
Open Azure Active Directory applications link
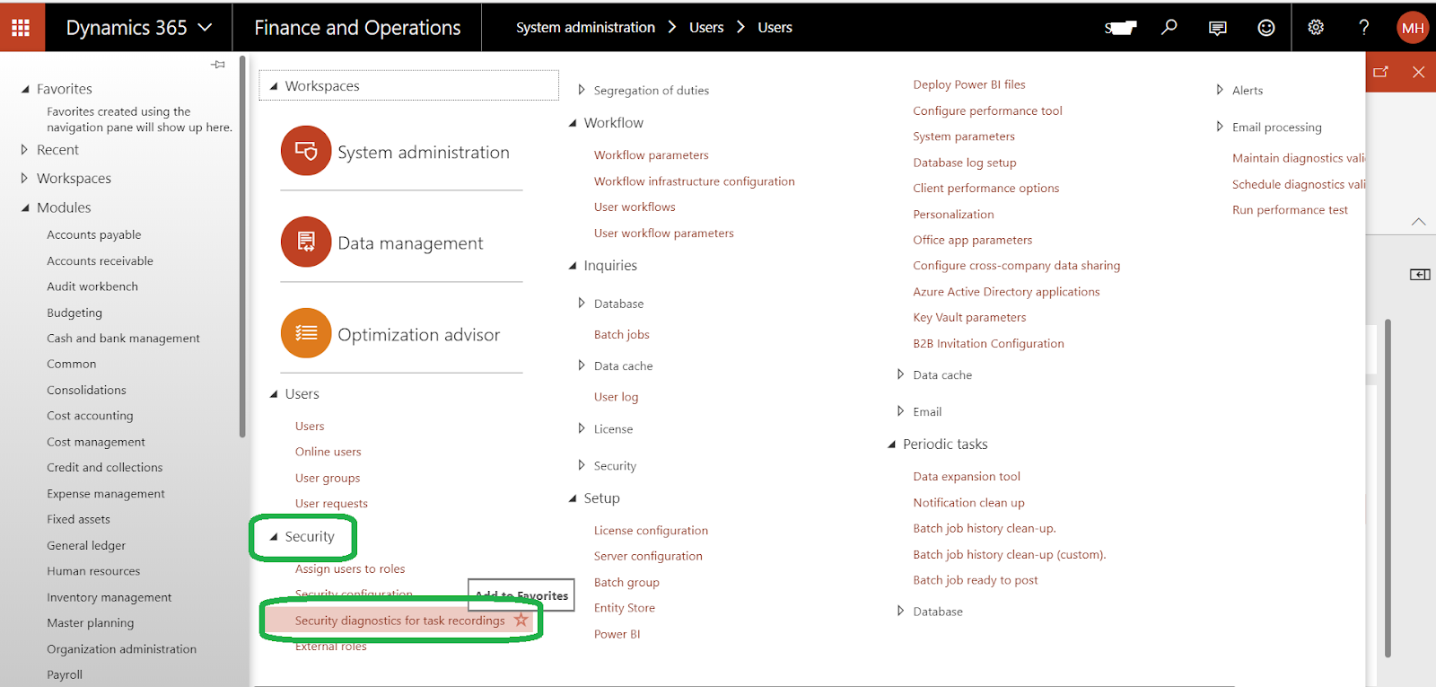[1006, 292]
